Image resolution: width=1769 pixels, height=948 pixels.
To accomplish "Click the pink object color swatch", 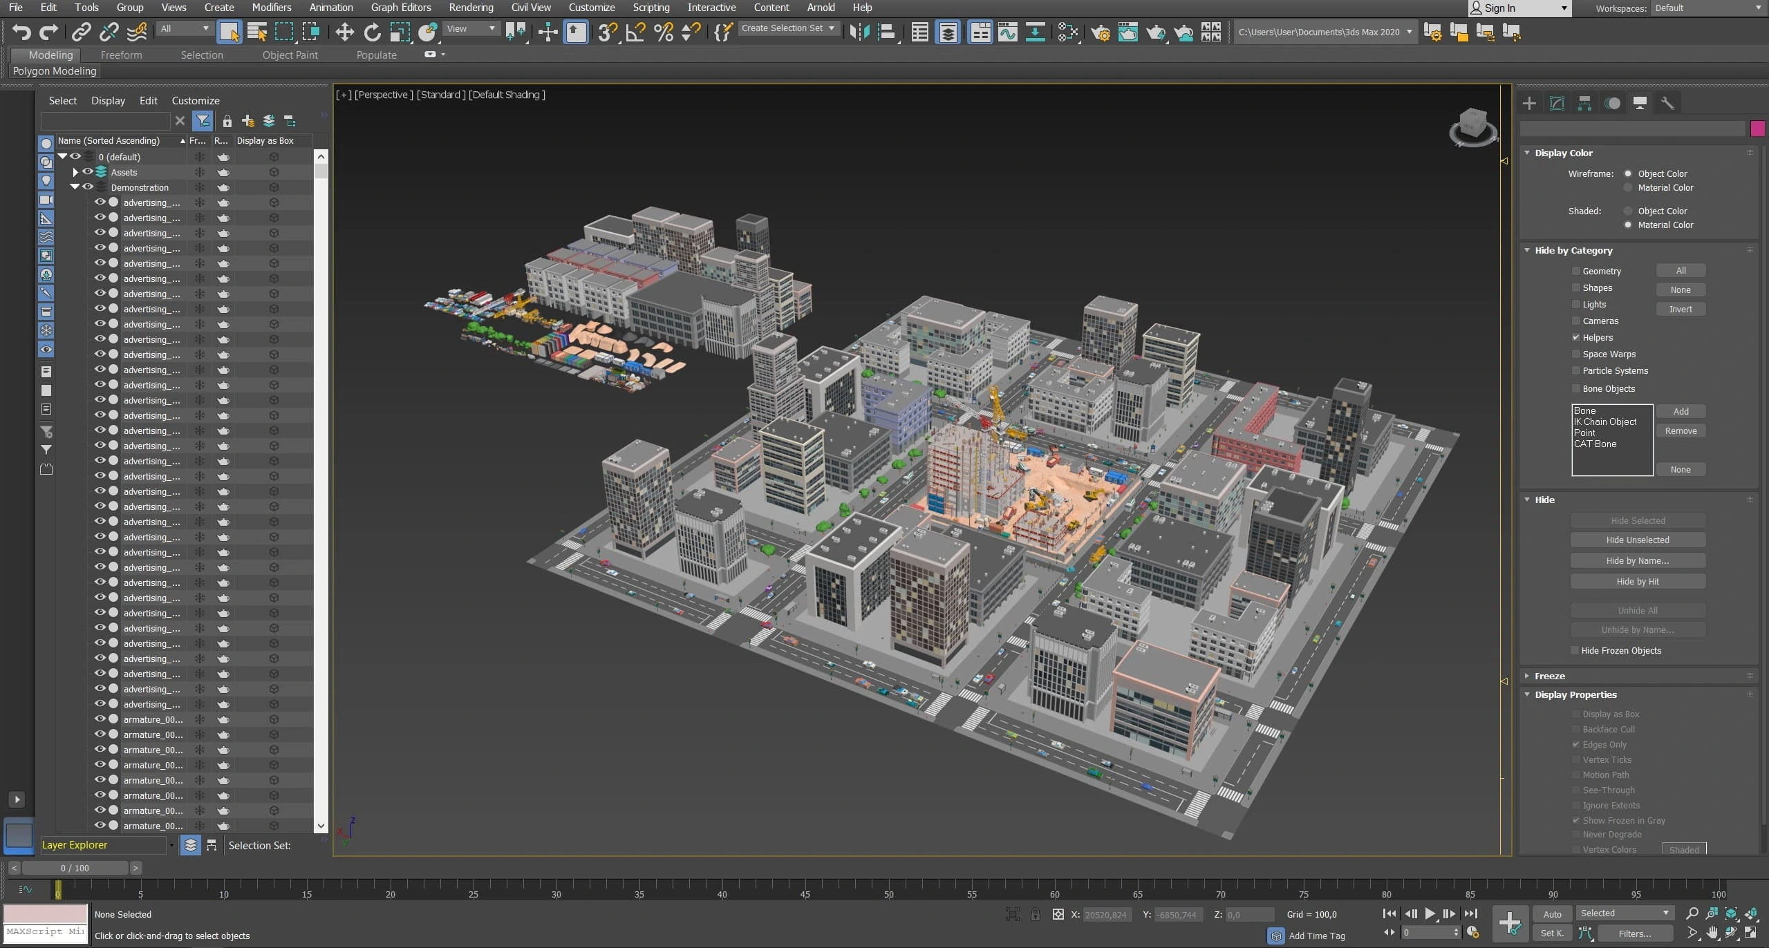I will [x=1757, y=129].
